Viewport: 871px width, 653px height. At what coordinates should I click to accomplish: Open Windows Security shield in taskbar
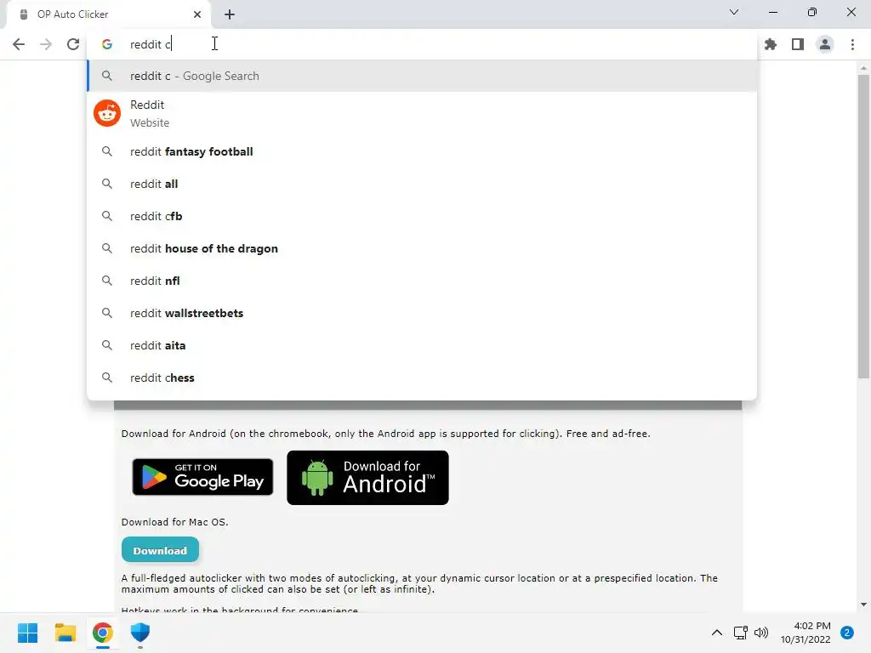(x=140, y=633)
